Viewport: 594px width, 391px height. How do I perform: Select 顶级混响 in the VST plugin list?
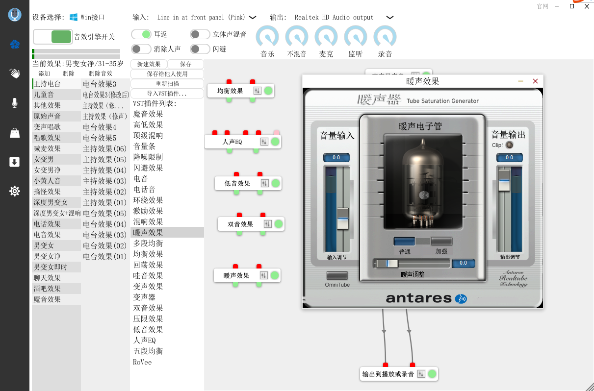pyautogui.click(x=167, y=135)
